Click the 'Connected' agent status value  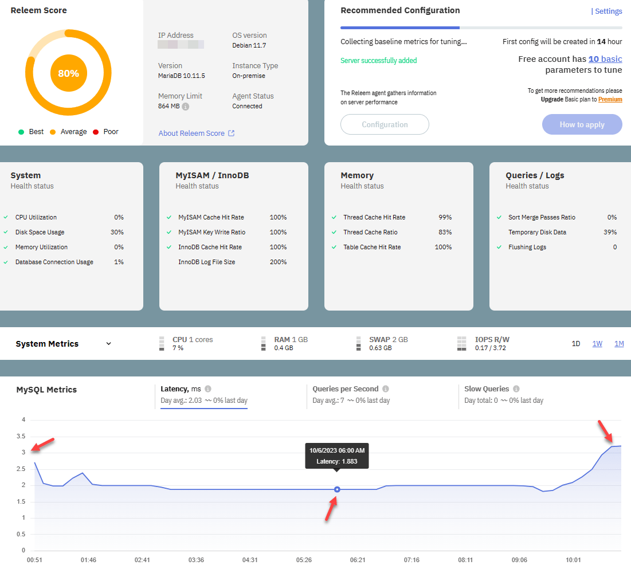247,106
